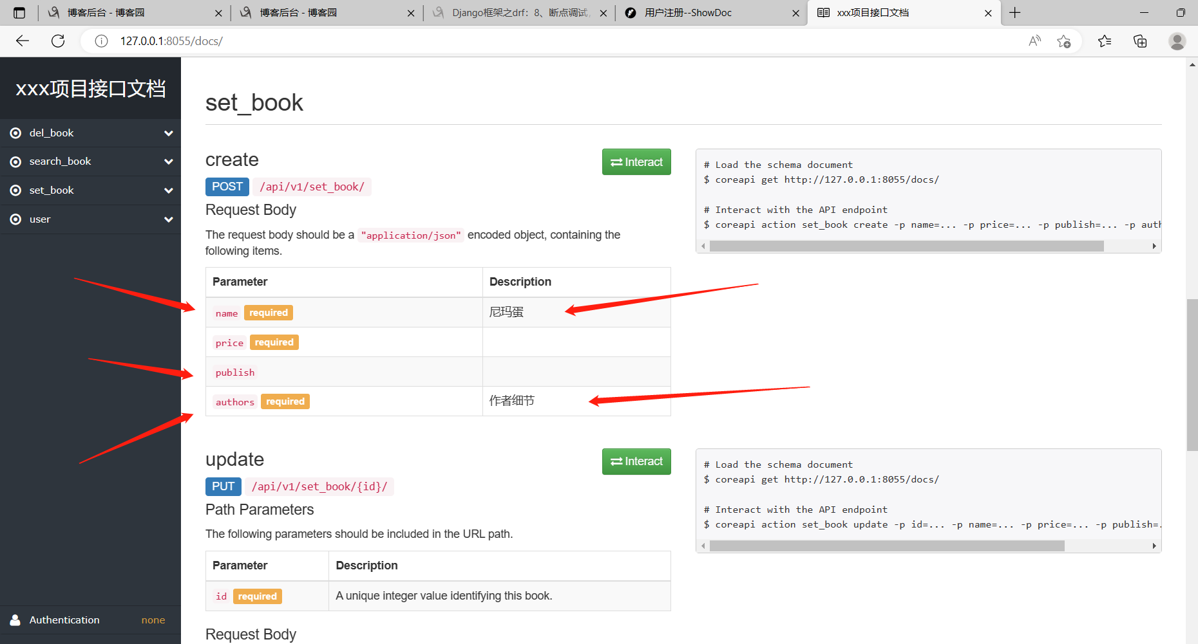Screen dimensions: 1198x644
Task: Click the address bar URL
Action: point(171,41)
